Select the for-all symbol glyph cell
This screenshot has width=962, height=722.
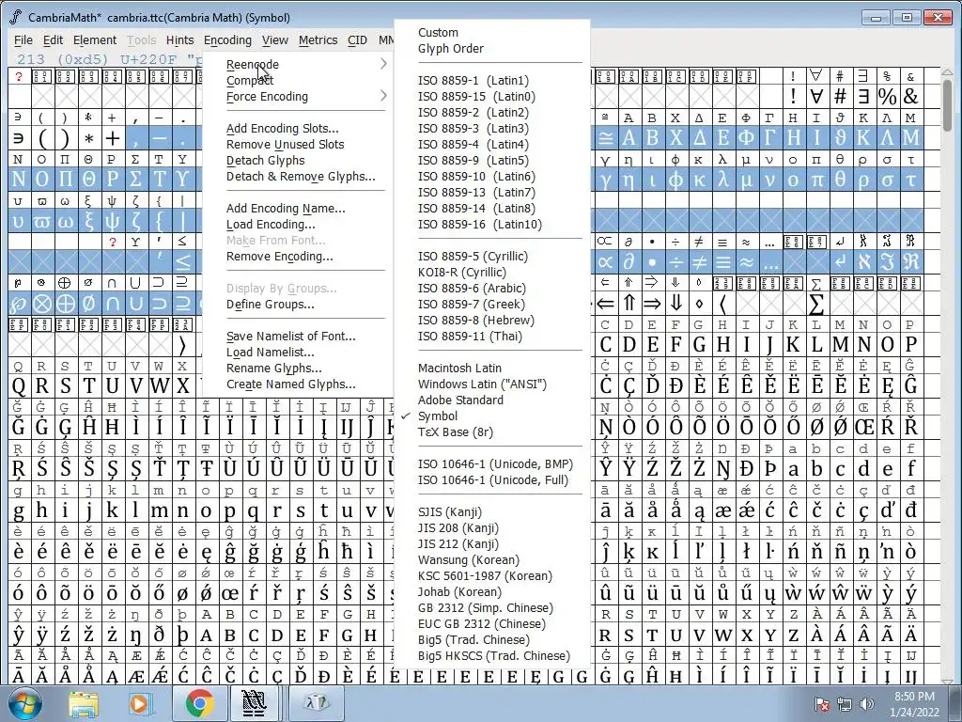(816, 97)
